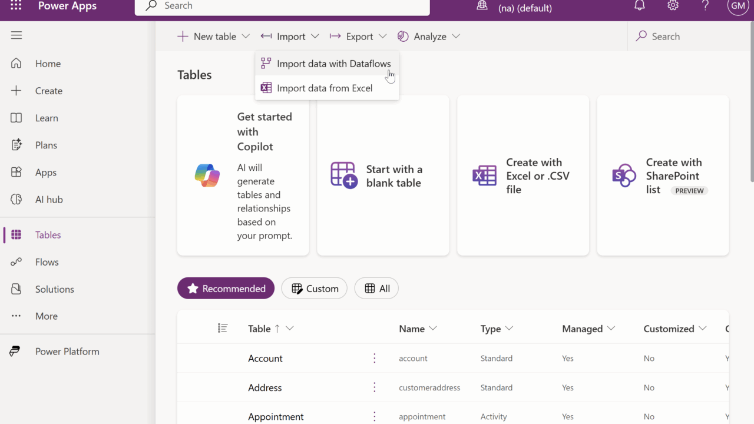Viewport: 754px width, 424px height.
Task: Choose Import data from Excel
Action: point(325,88)
